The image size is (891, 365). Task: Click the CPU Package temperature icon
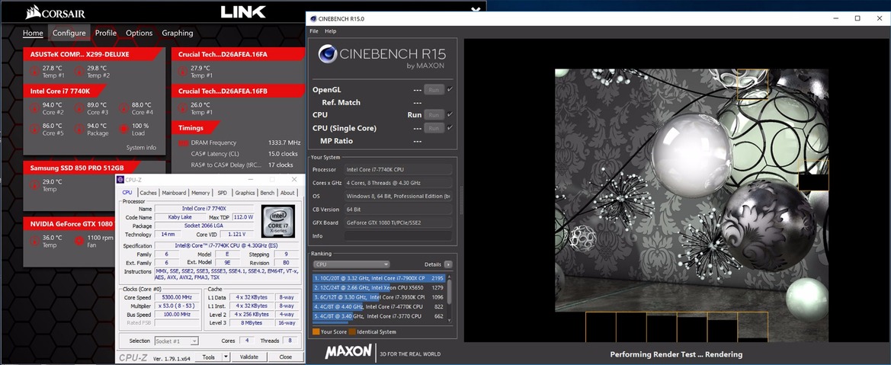coord(79,129)
